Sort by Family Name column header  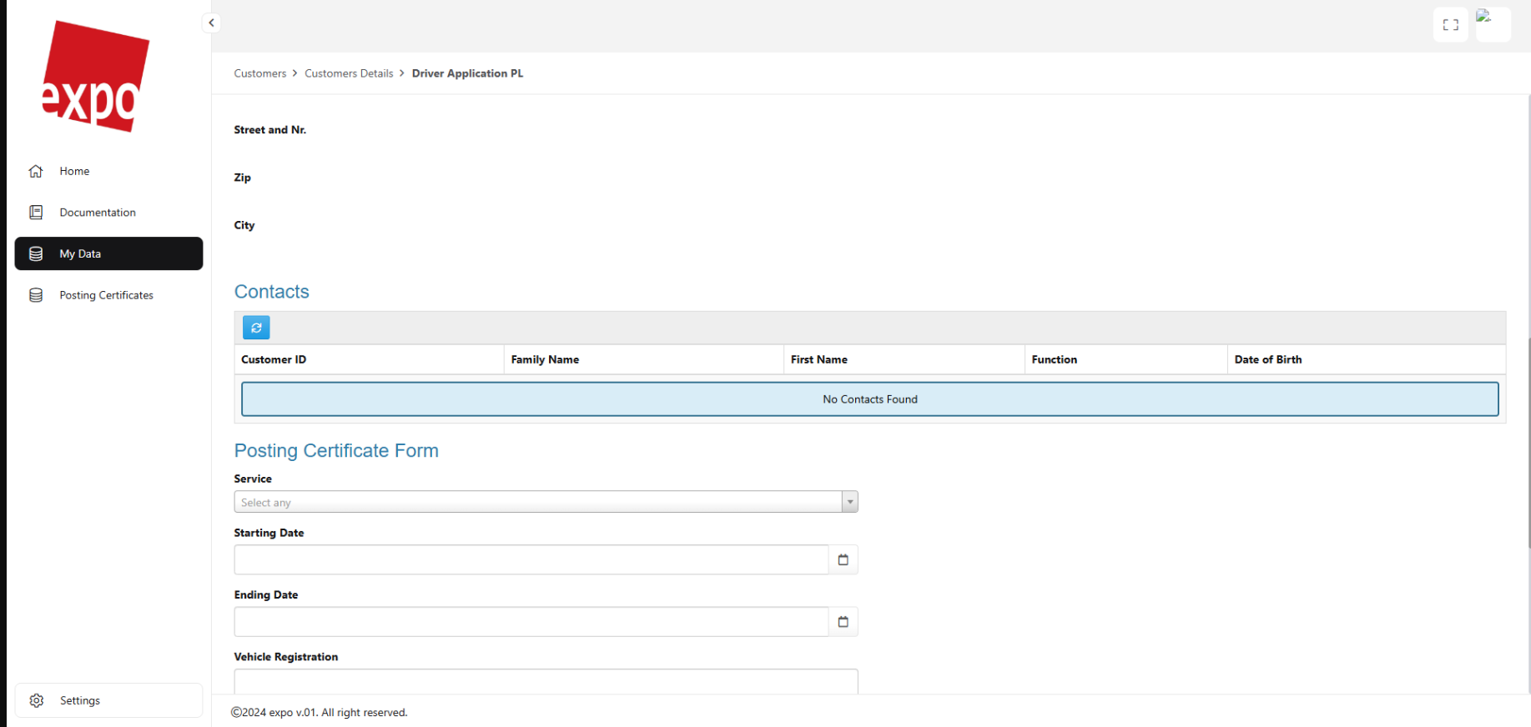545,359
